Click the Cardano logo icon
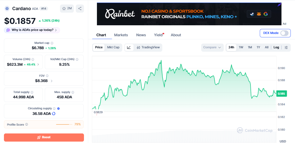This screenshot has height=143, width=295. (7, 8)
